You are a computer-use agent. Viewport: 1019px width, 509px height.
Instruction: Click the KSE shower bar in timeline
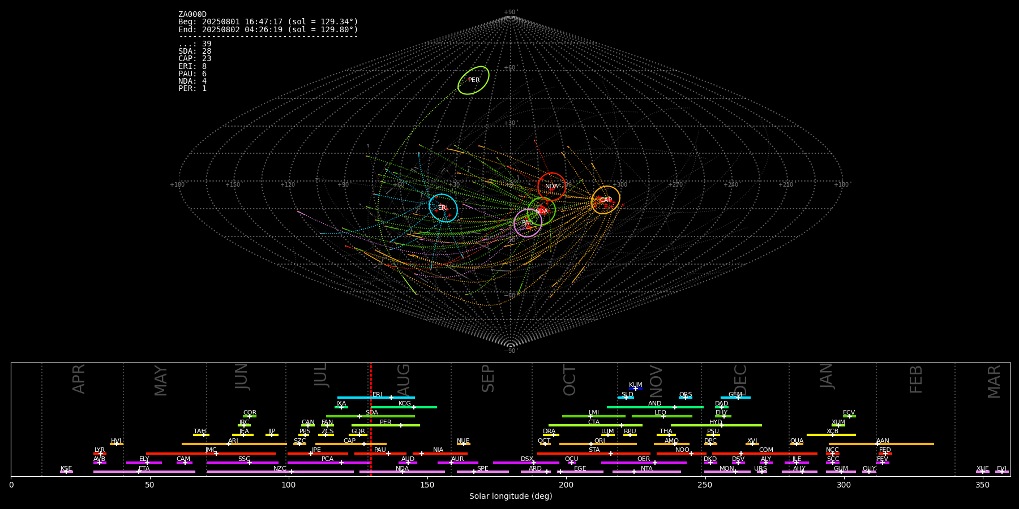coord(66,472)
